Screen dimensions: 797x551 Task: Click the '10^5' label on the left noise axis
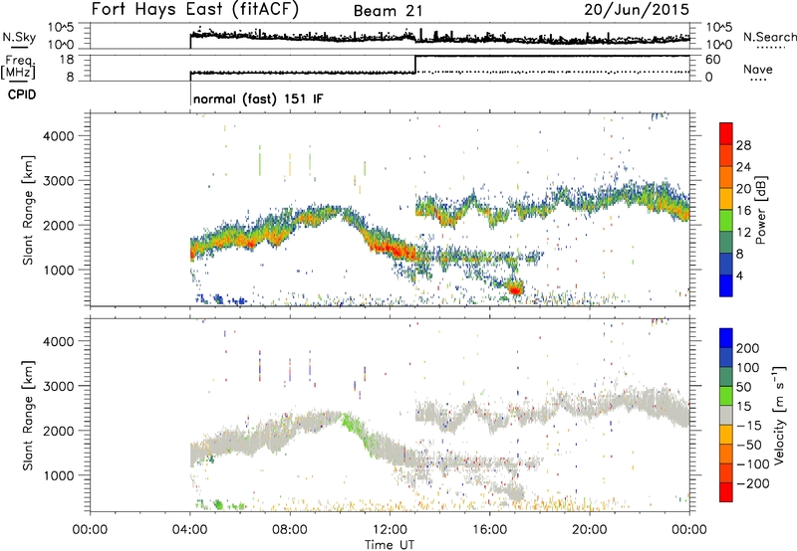click(61, 28)
